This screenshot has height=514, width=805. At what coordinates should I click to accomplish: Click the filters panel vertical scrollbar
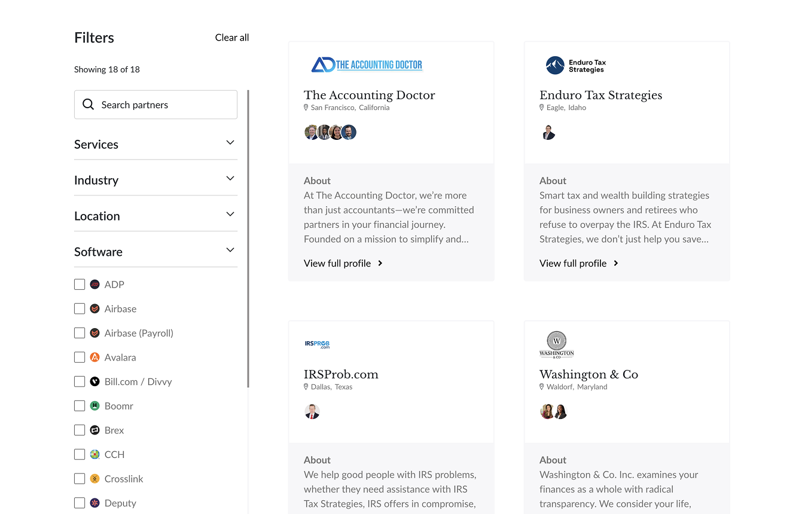248,239
